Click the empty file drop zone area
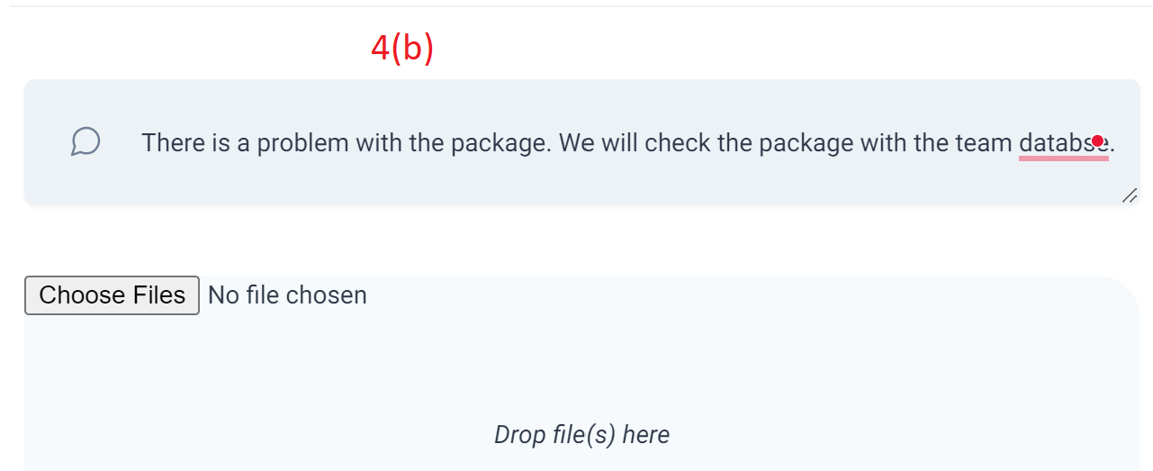The image size is (1153, 471). click(581, 378)
